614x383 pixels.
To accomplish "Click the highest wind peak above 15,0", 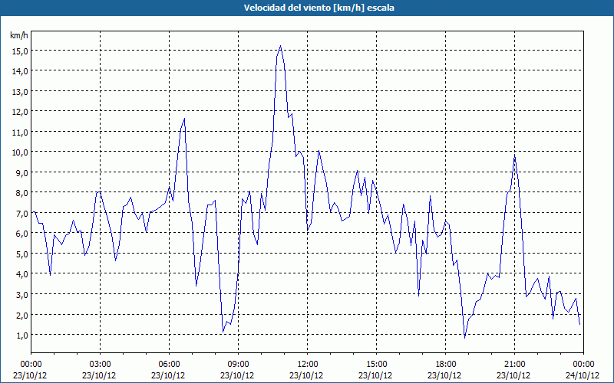I will [x=280, y=46].
